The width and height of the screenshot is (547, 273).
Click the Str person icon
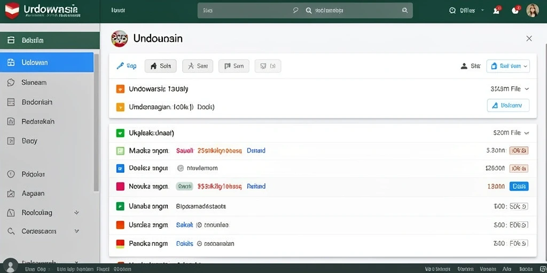[464, 66]
